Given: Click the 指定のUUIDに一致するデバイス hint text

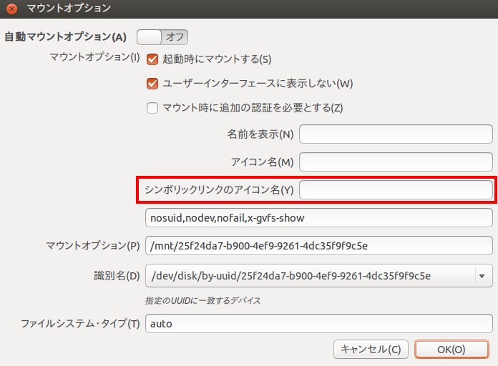Looking at the screenshot, I should point(202,300).
